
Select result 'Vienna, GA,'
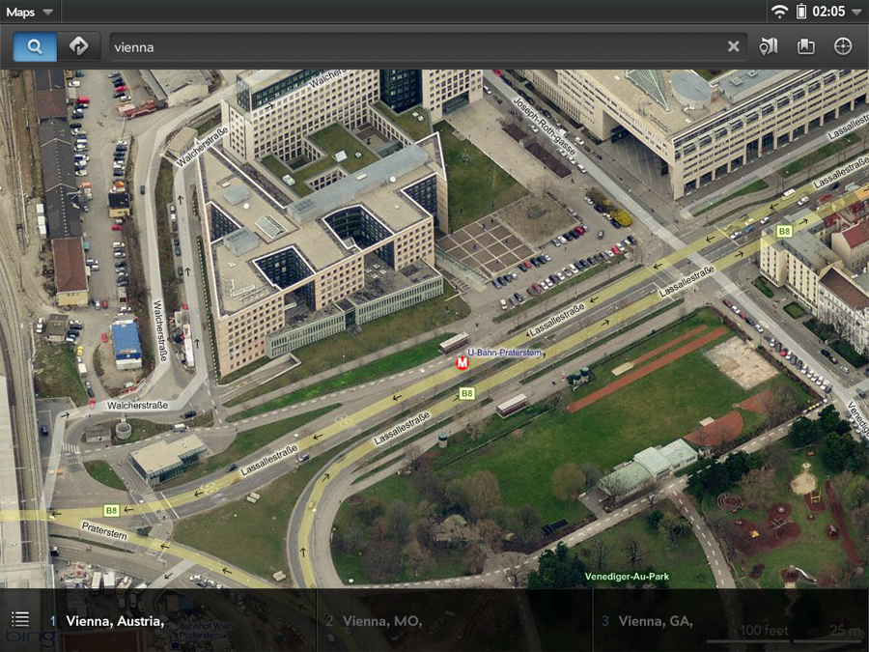(x=656, y=621)
